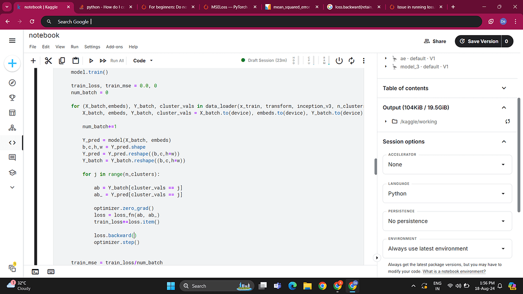Refresh the output files list
523x294 pixels.
[507, 121]
